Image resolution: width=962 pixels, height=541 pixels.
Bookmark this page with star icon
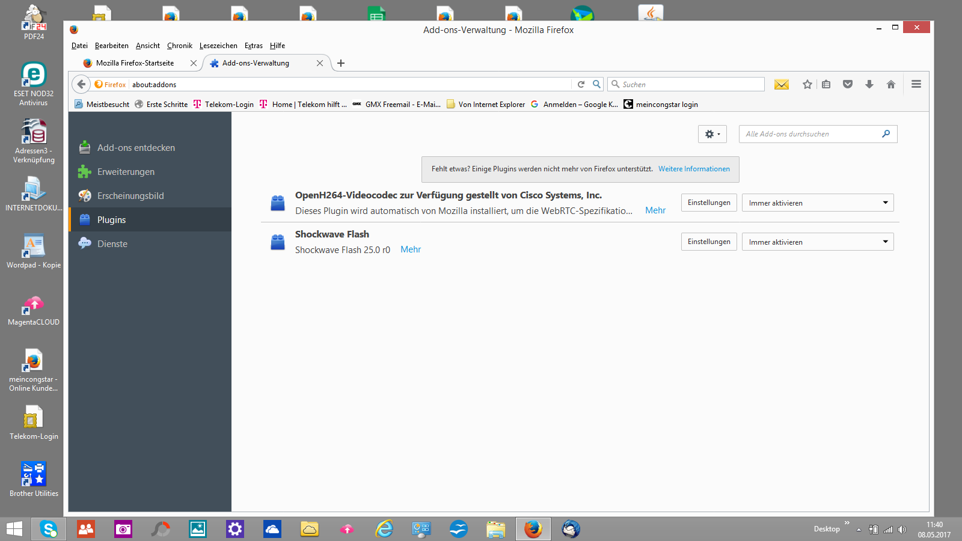807,85
